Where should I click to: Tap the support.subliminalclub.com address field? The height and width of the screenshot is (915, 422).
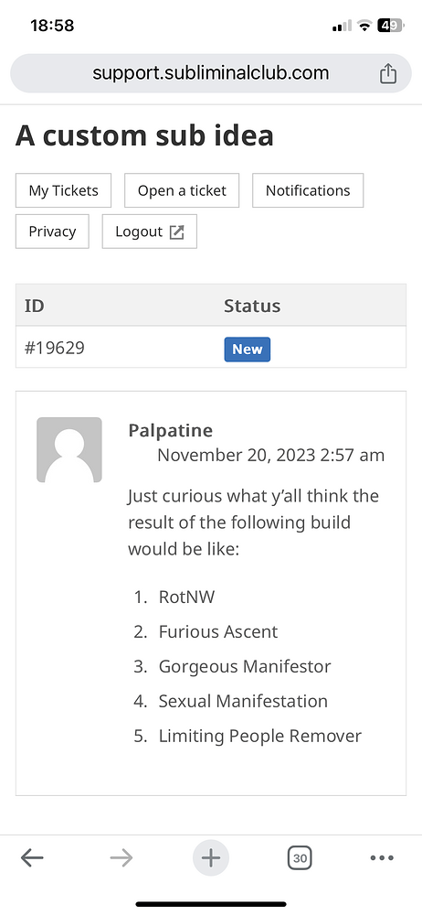tap(211, 73)
